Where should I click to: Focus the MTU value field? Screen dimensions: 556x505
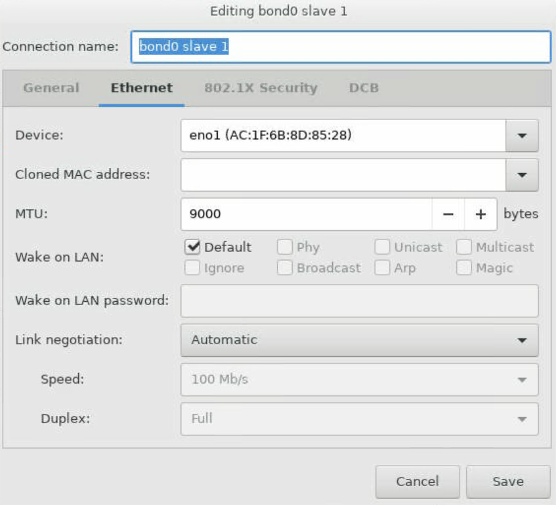click(306, 214)
